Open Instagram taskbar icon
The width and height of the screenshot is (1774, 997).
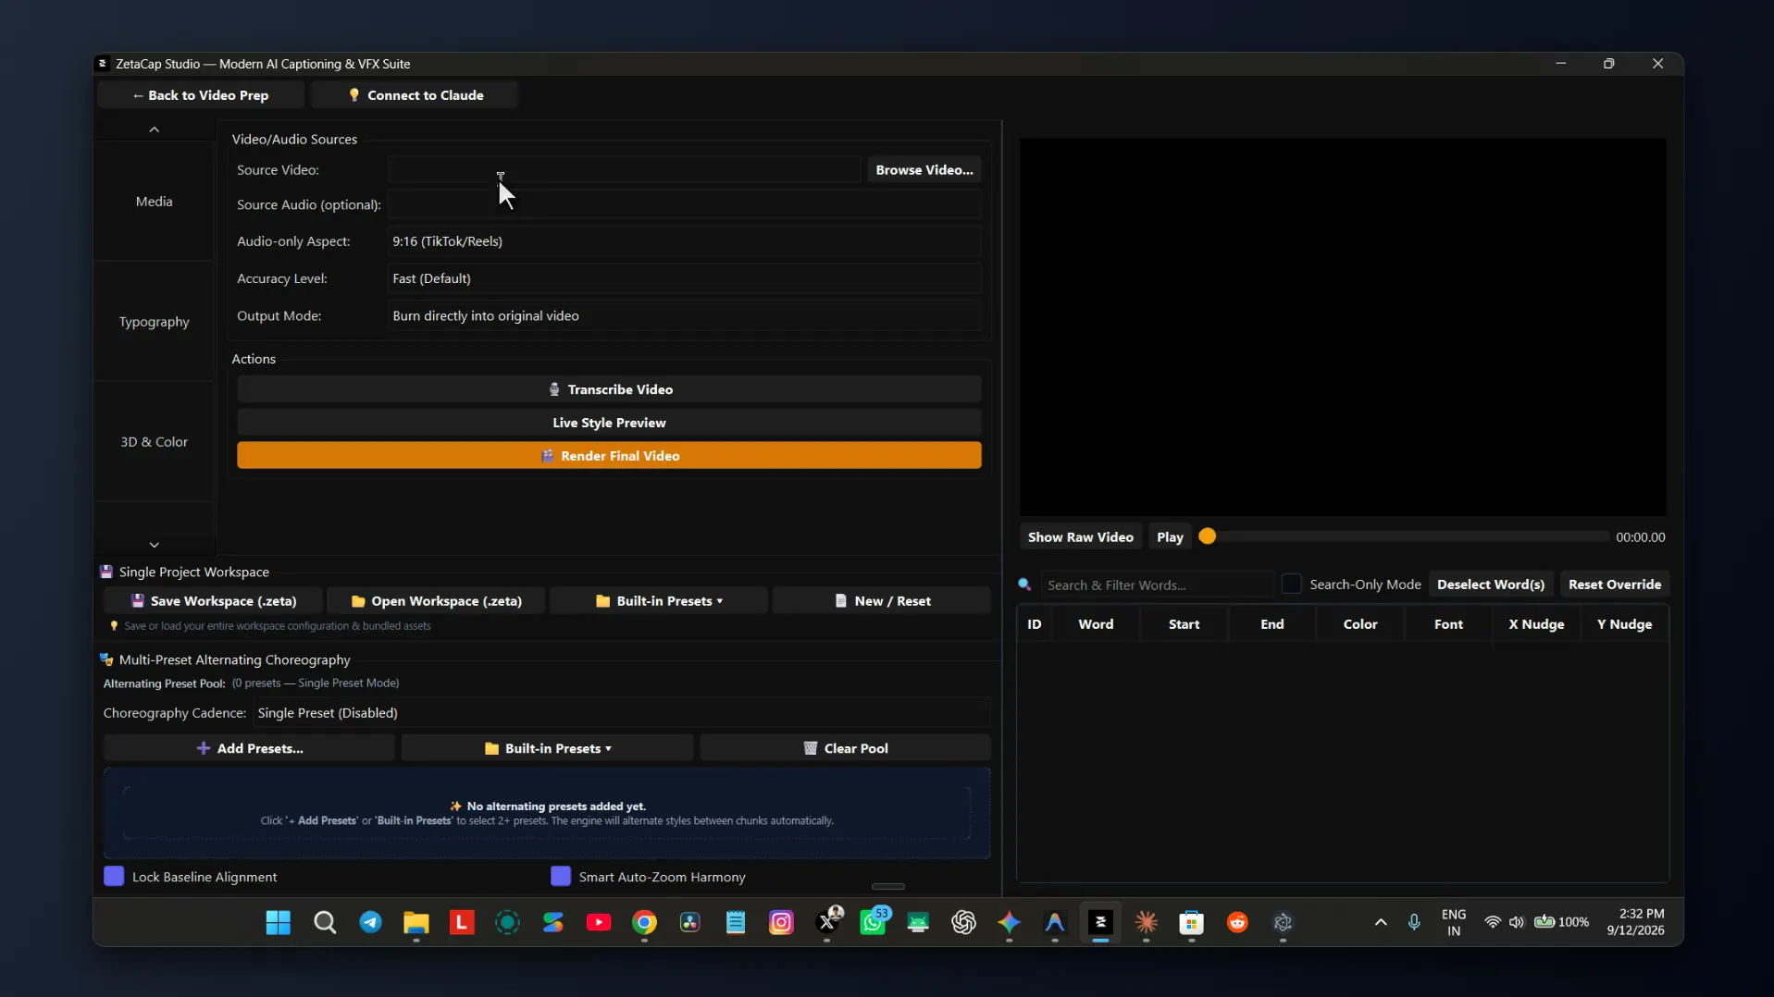point(781,922)
